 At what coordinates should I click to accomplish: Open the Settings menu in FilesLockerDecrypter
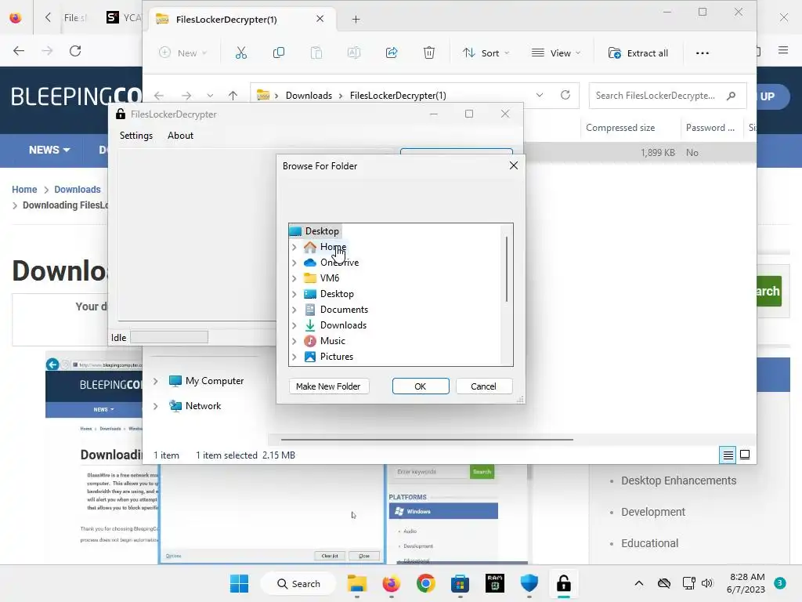136,136
